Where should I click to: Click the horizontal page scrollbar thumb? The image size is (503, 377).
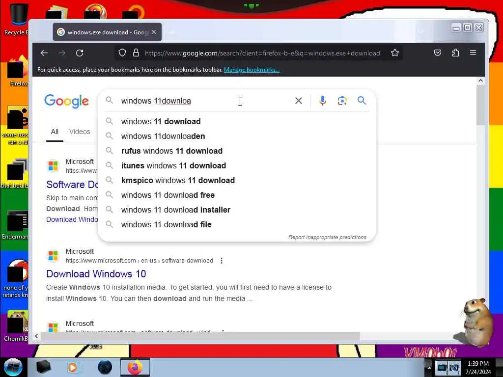coord(200,336)
